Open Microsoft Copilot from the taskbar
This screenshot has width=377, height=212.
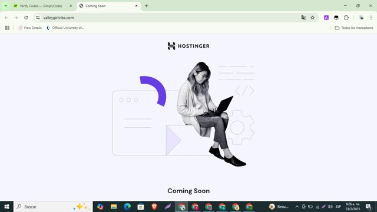tap(100, 207)
